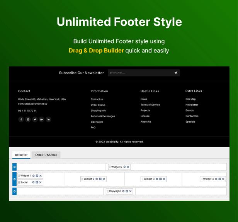Click the layout icon on Widget 3
The image size is (238, 222).
(160, 179)
